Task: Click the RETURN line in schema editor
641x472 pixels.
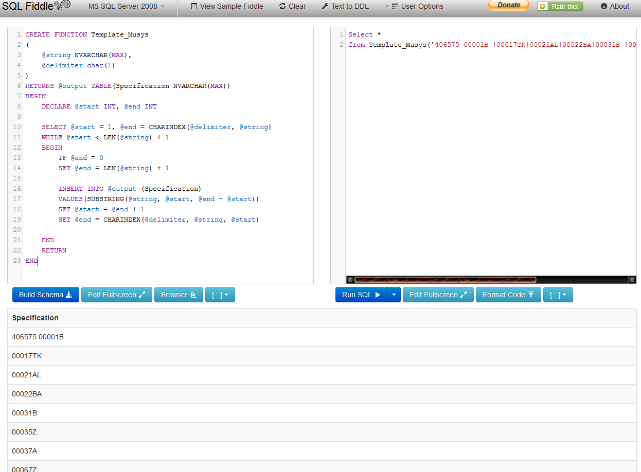Action: point(54,250)
